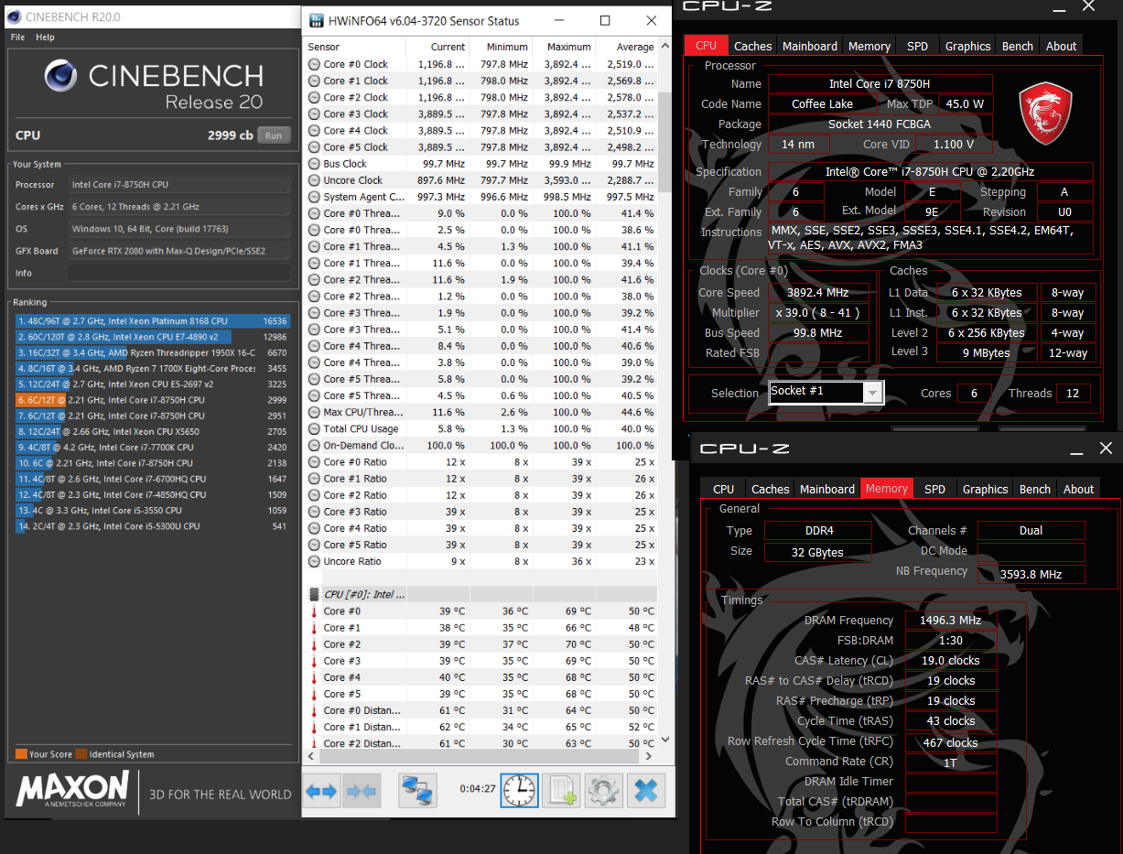This screenshot has height=854, width=1123.
Task: Open Bench tab in CPU-Z processor window
Action: [1018, 46]
